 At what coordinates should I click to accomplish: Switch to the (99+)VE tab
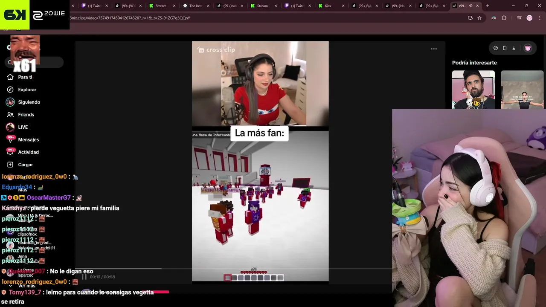pyautogui.click(x=128, y=6)
